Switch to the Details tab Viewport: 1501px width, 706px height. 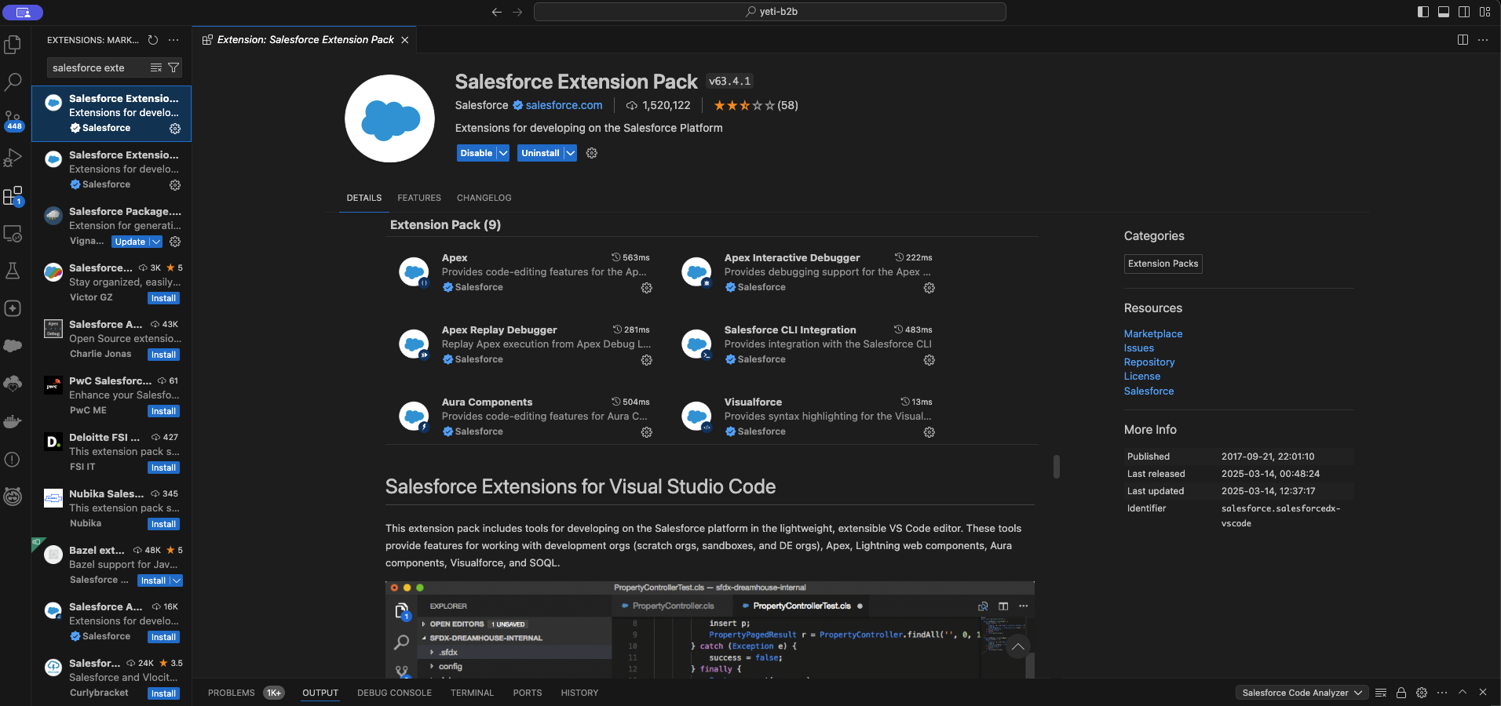pyautogui.click(x=364, y=198)
